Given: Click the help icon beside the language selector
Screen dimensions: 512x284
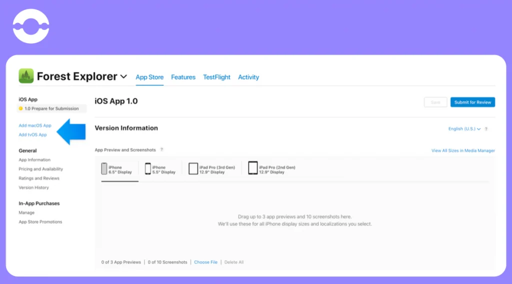Looking at the screenshot, I should 486,129.
